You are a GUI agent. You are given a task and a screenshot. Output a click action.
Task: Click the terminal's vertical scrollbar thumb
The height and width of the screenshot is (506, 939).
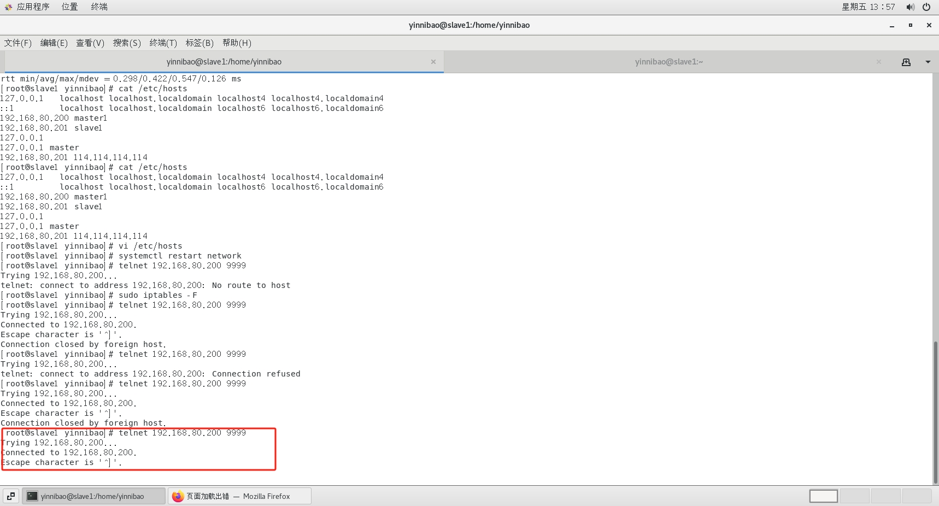[x=935, y=413]
